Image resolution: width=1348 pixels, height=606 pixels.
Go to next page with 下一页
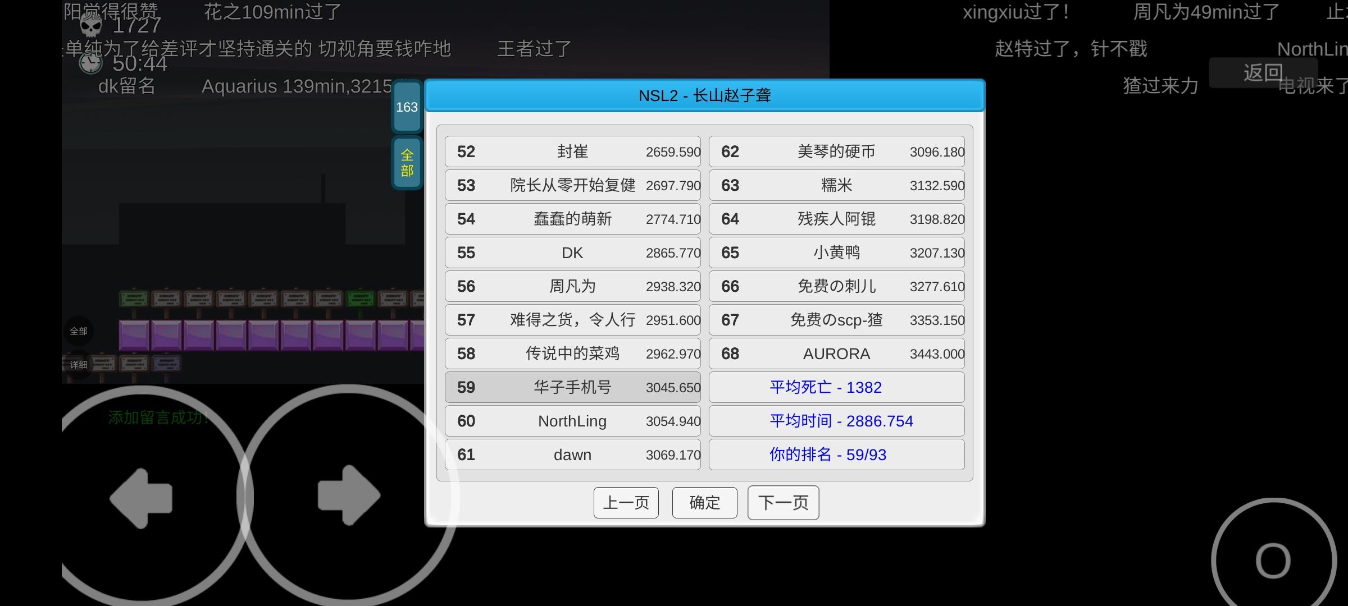click(x=783, y=502)
